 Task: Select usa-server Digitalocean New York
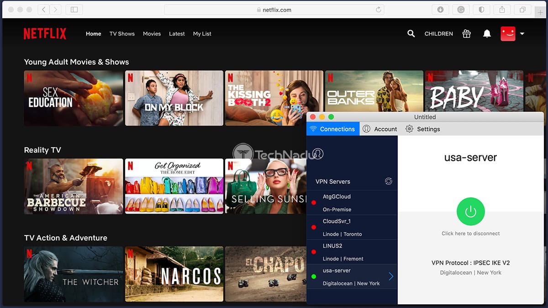(352, 277)
